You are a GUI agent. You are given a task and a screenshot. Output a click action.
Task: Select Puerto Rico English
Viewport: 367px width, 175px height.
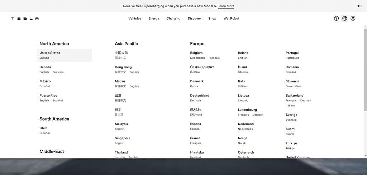(44, 101)
